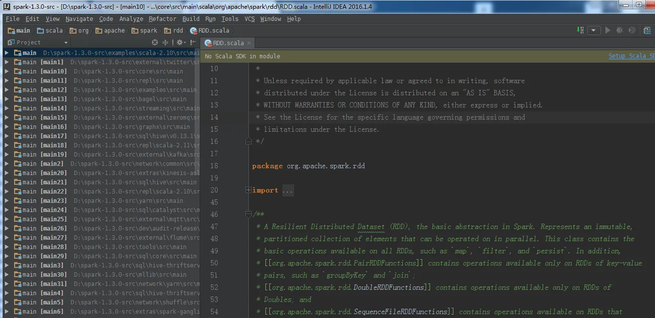
Task: Open the Project Structure icon
Action: 647,30
